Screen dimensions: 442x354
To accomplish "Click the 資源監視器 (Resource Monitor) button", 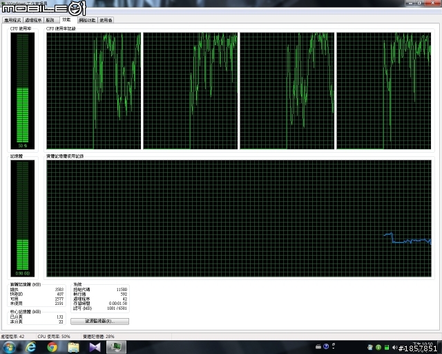I will click(x=99, y=322).
